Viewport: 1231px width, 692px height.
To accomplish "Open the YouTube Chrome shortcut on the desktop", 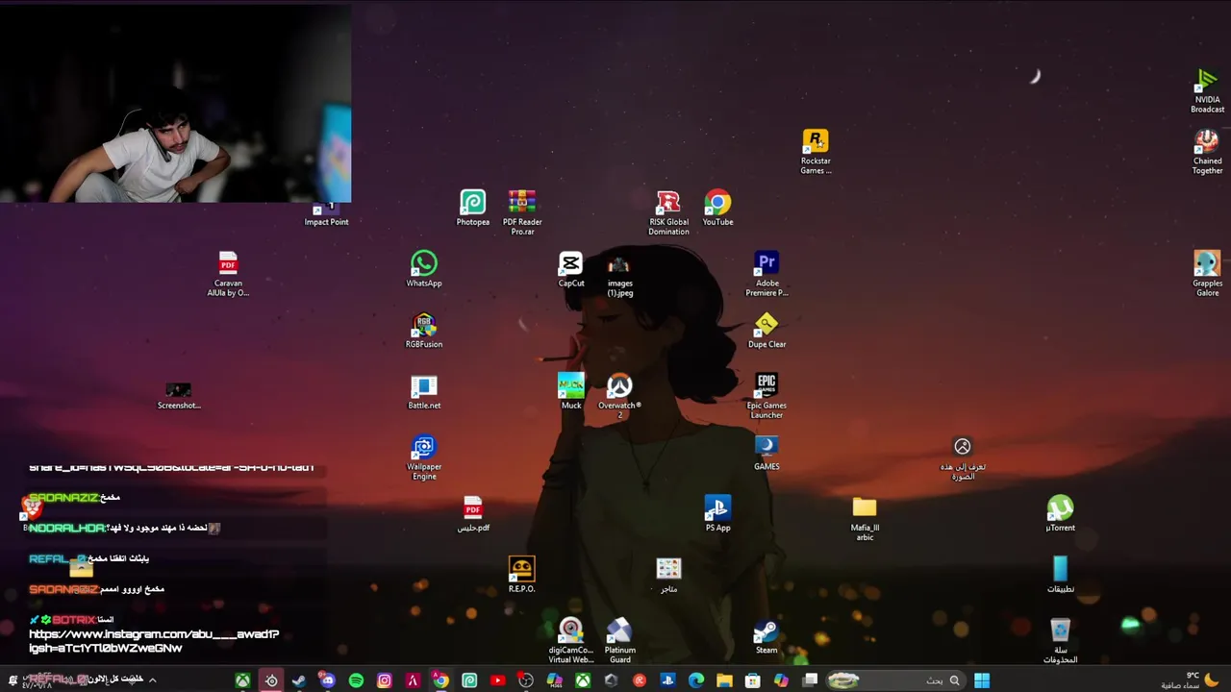I will (717, 209).
